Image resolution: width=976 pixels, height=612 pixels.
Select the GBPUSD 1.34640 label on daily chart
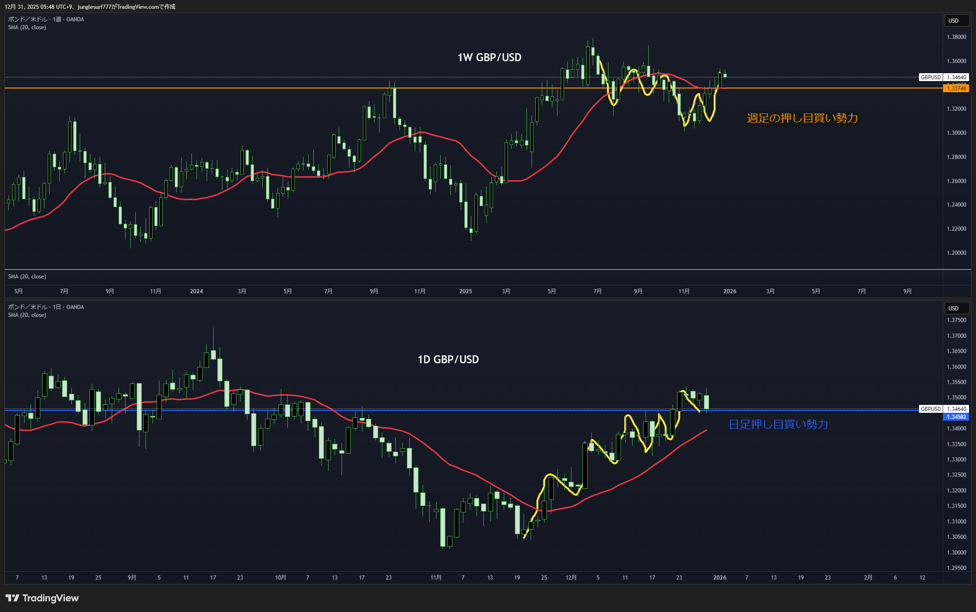(944, 409)
